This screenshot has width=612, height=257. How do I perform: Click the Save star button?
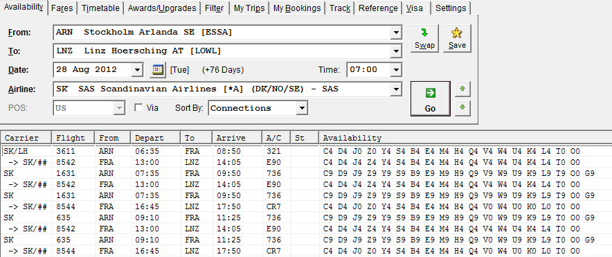(x=457, y=38)
